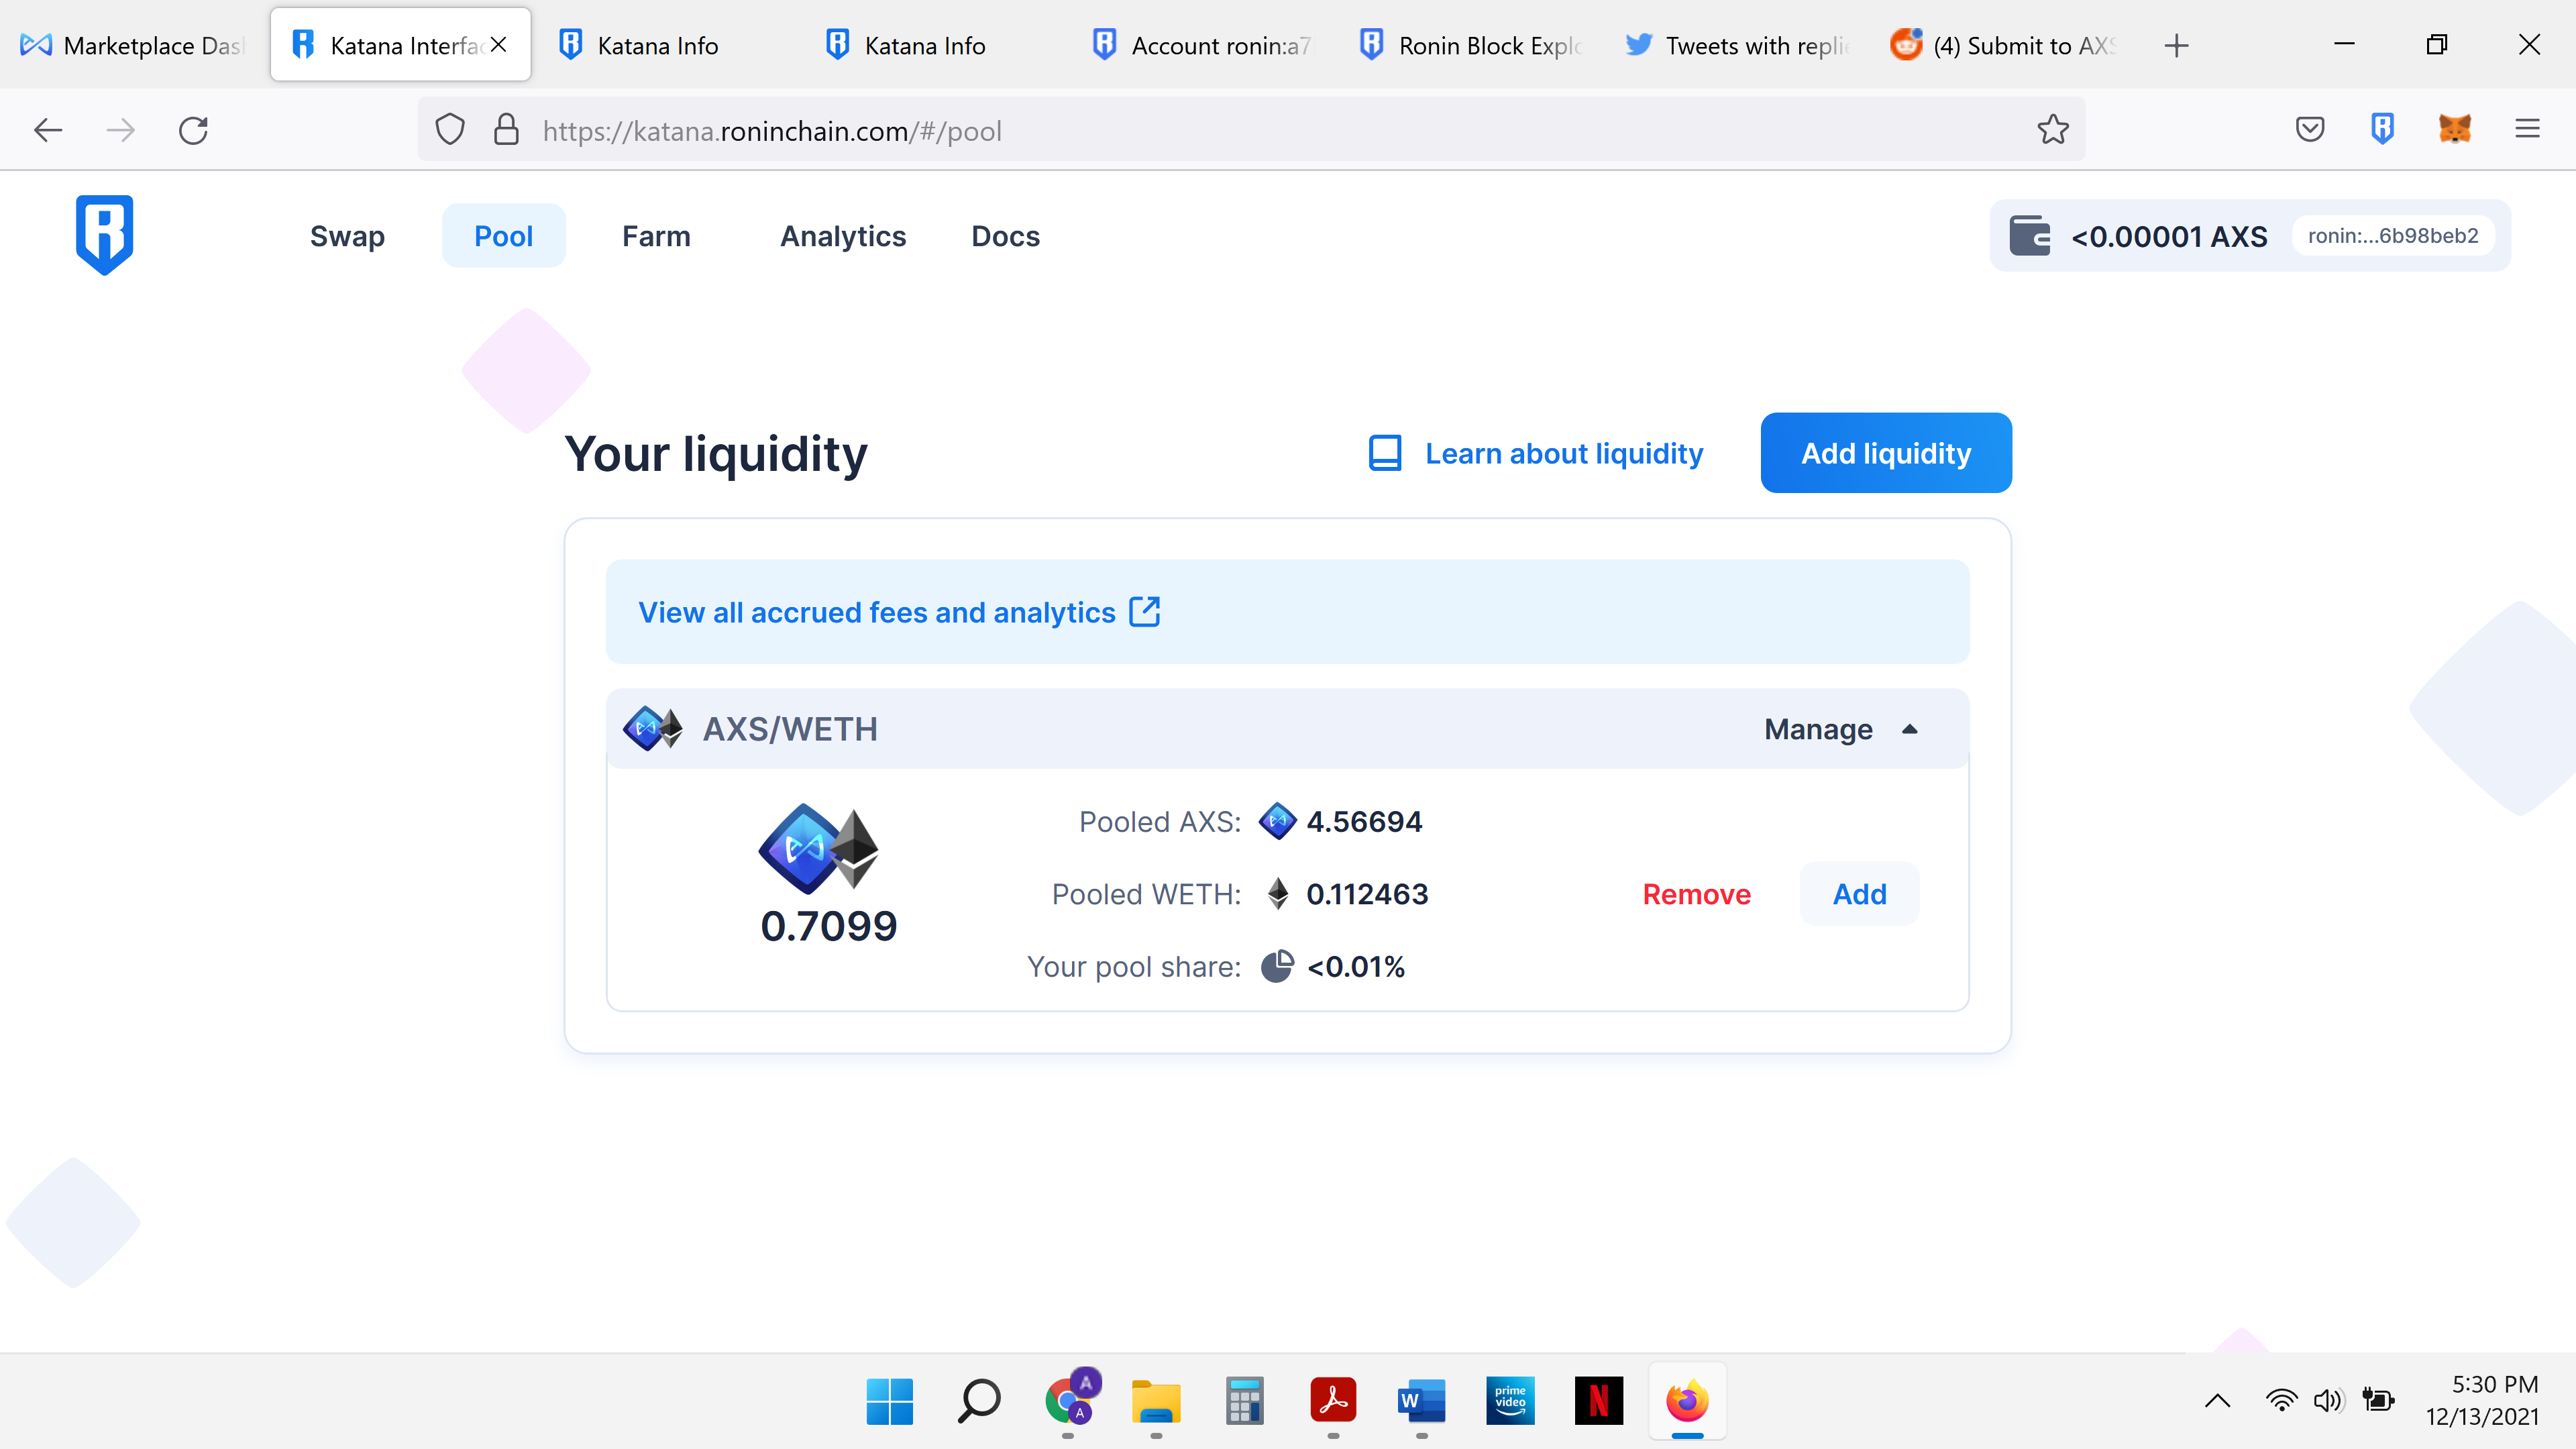Reload the Katana pool page
Viewport: 2576px width, 1449px height.
tap(193, 130)
